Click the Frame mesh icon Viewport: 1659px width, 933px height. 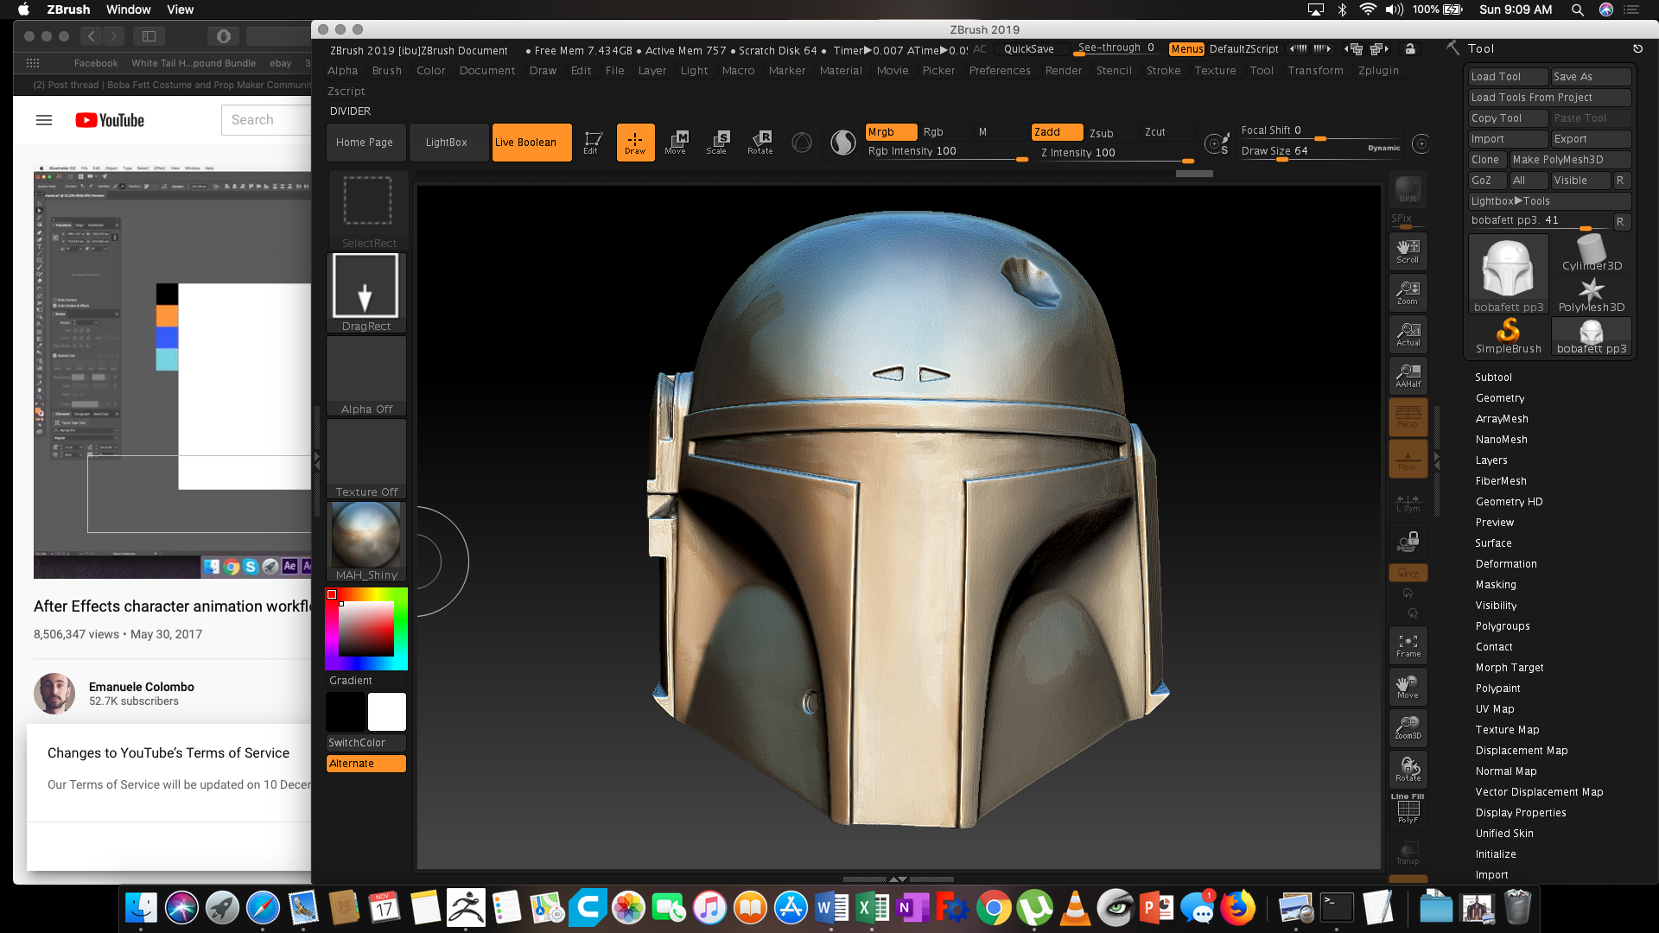1408,645
